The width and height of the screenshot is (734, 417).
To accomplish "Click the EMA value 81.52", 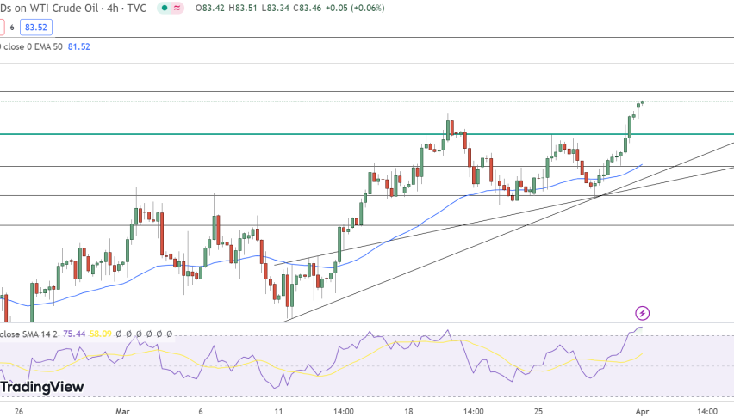I will click(79, 46).
